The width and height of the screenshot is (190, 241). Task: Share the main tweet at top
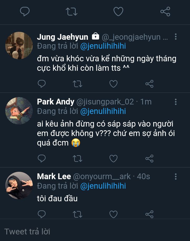point(165,12)
